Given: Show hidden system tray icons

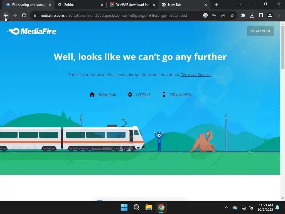Looking at the screenshot, I should (x=226, y=207).
